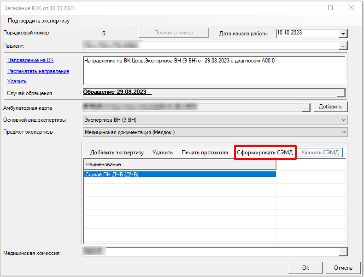Expand the Основной вид экспертизы dropdown
The height and width of the screenshot is (277, 364).
(342, 120)
